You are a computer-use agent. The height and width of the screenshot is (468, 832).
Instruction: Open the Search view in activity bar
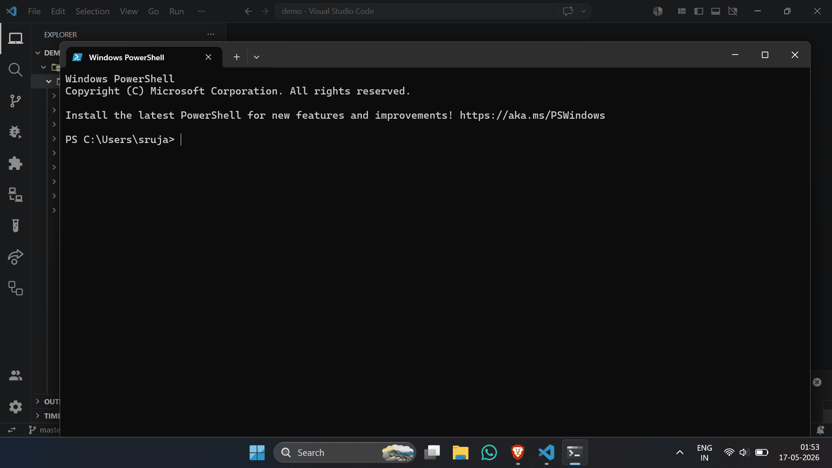(x=16, y=70)
